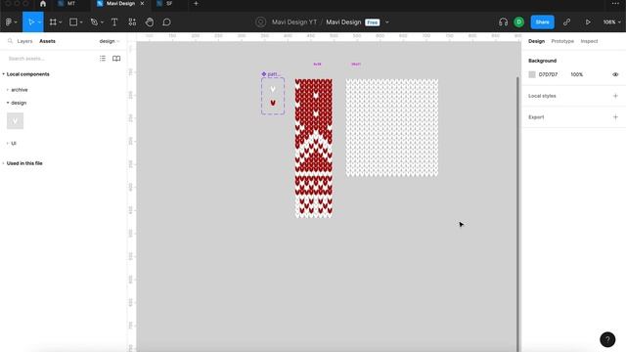Open shape tools dropdown arrow
The height and width of the screenshot is (352, 626).
point(81,22)
